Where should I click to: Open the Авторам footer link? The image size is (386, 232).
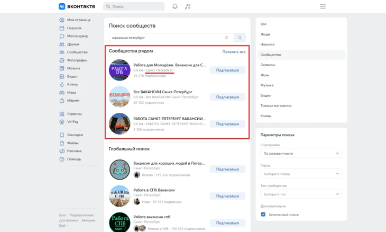pyautogui.click(x=88, y=220)
